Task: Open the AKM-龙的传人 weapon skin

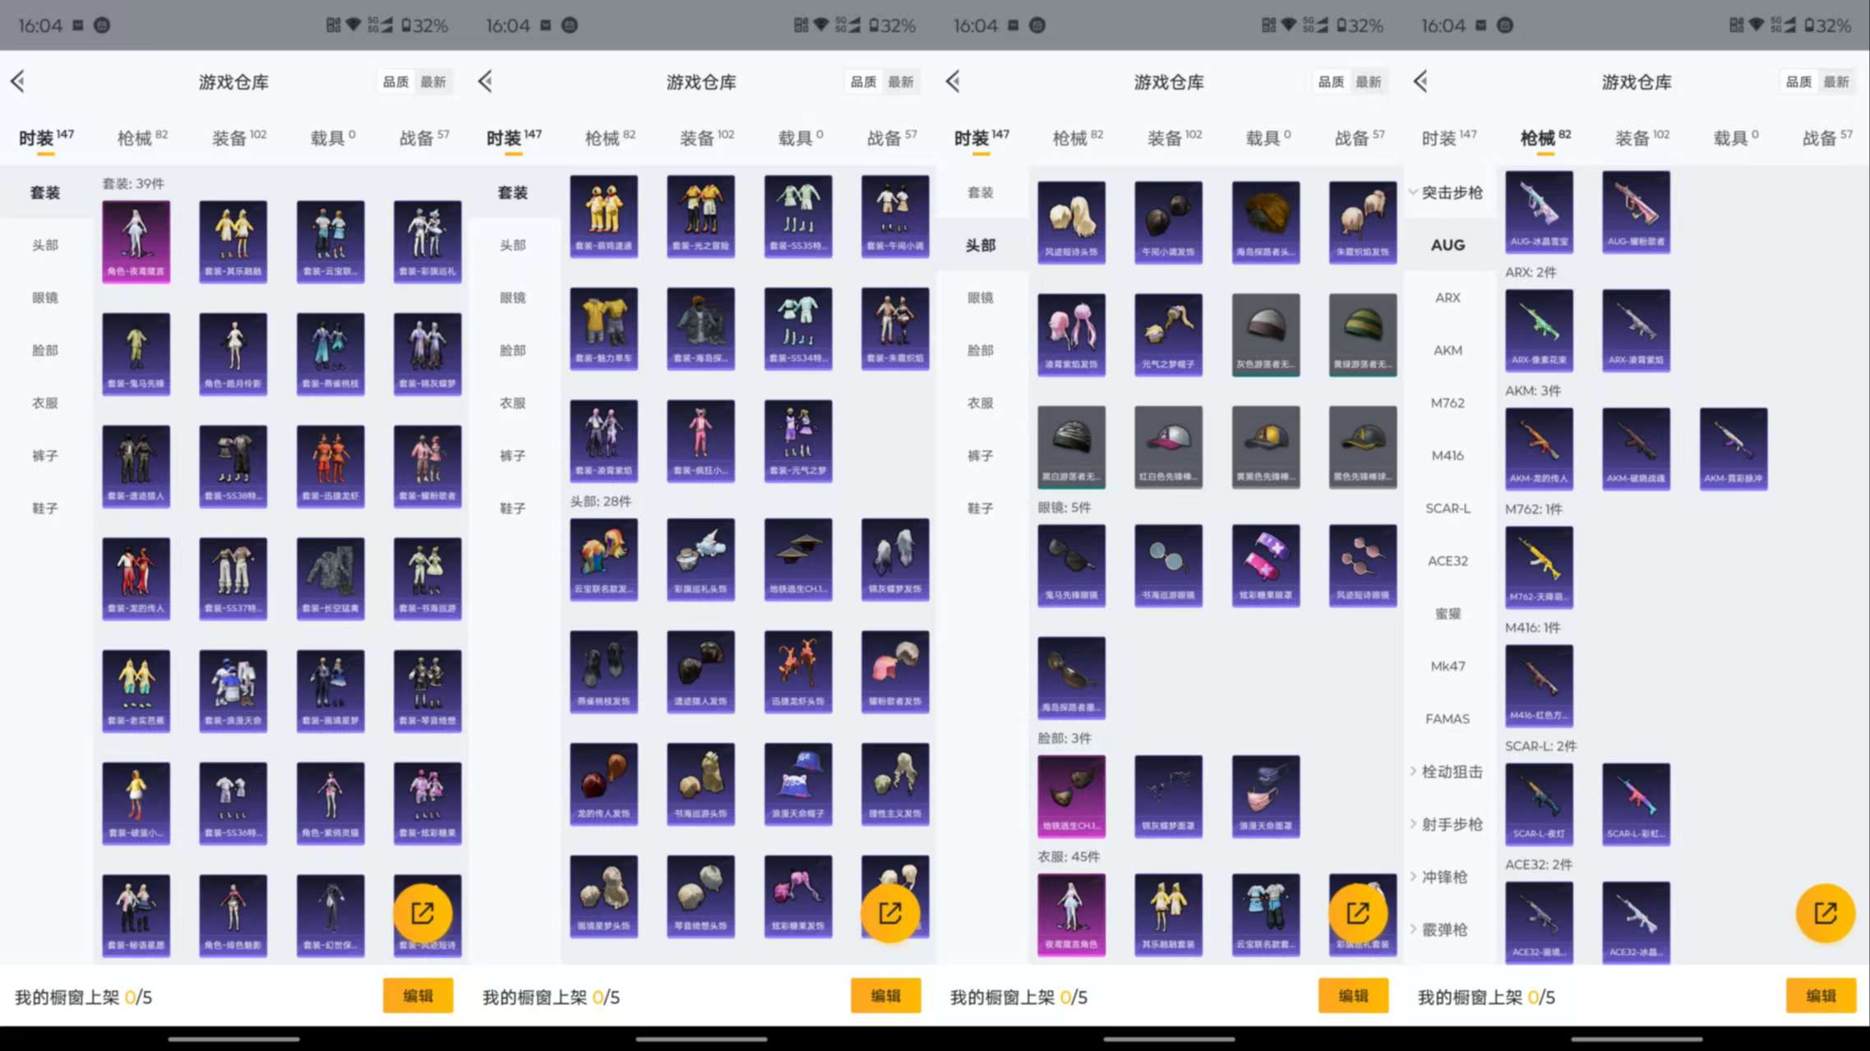Action: pyautogui.click(x=1539, y=449)
